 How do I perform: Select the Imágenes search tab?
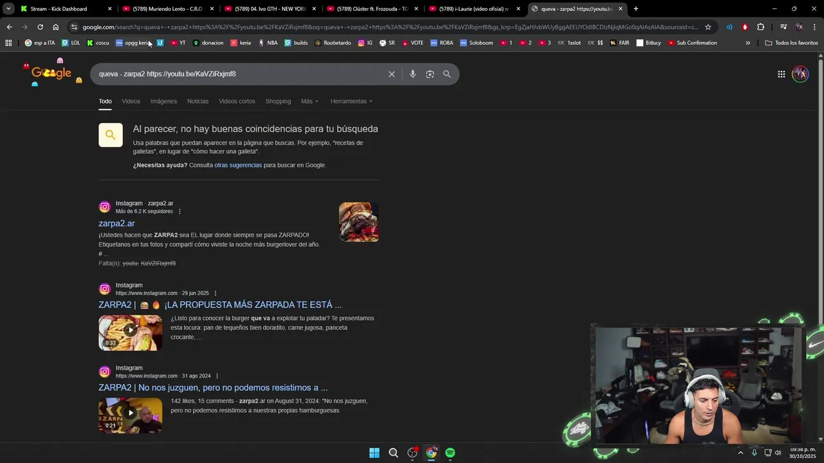point(164,101)
